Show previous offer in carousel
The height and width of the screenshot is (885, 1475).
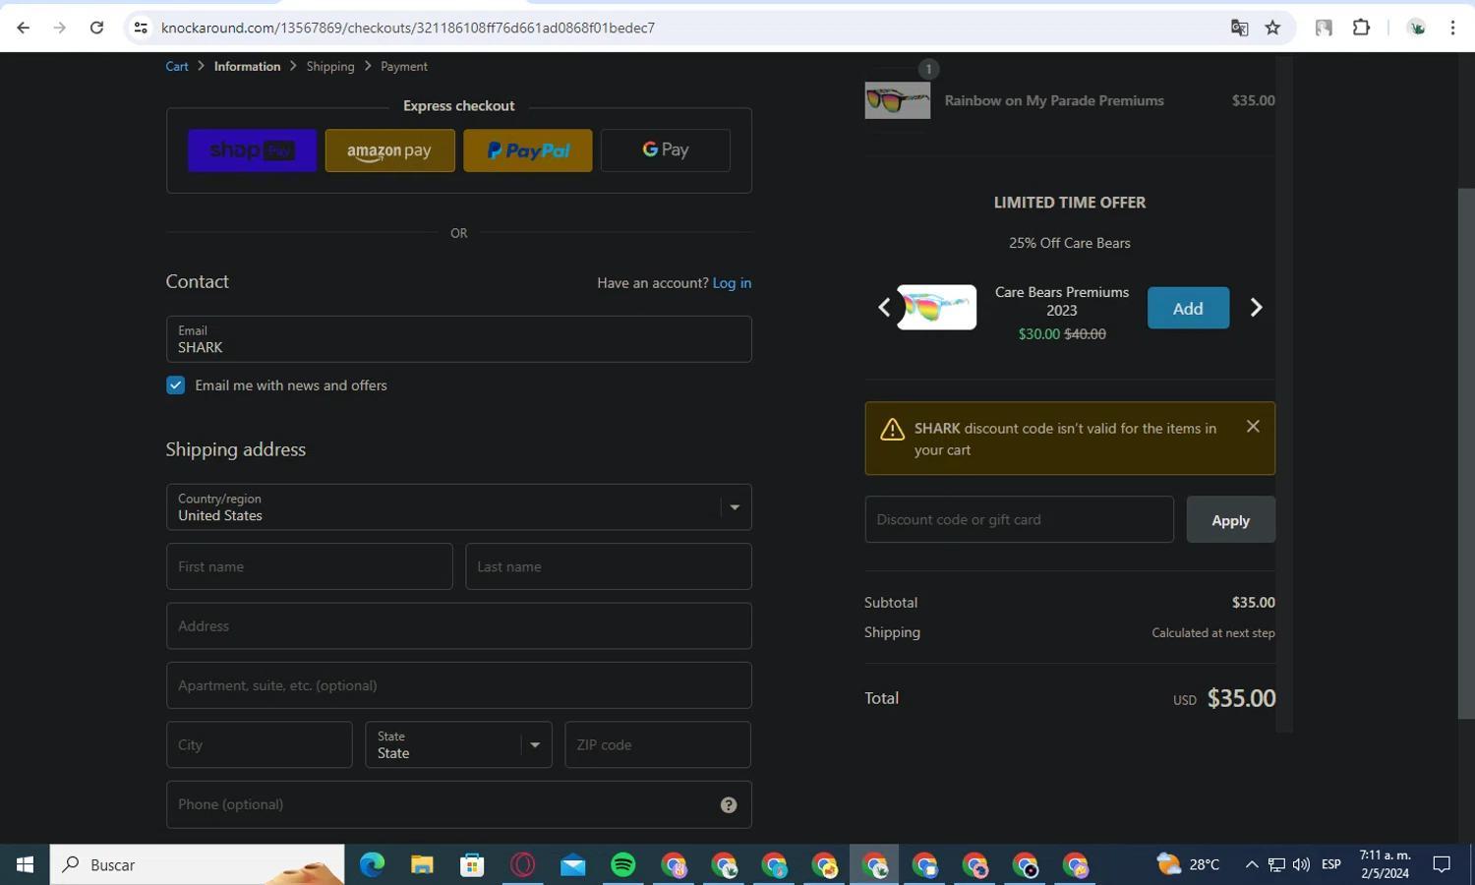click(884, 308)
